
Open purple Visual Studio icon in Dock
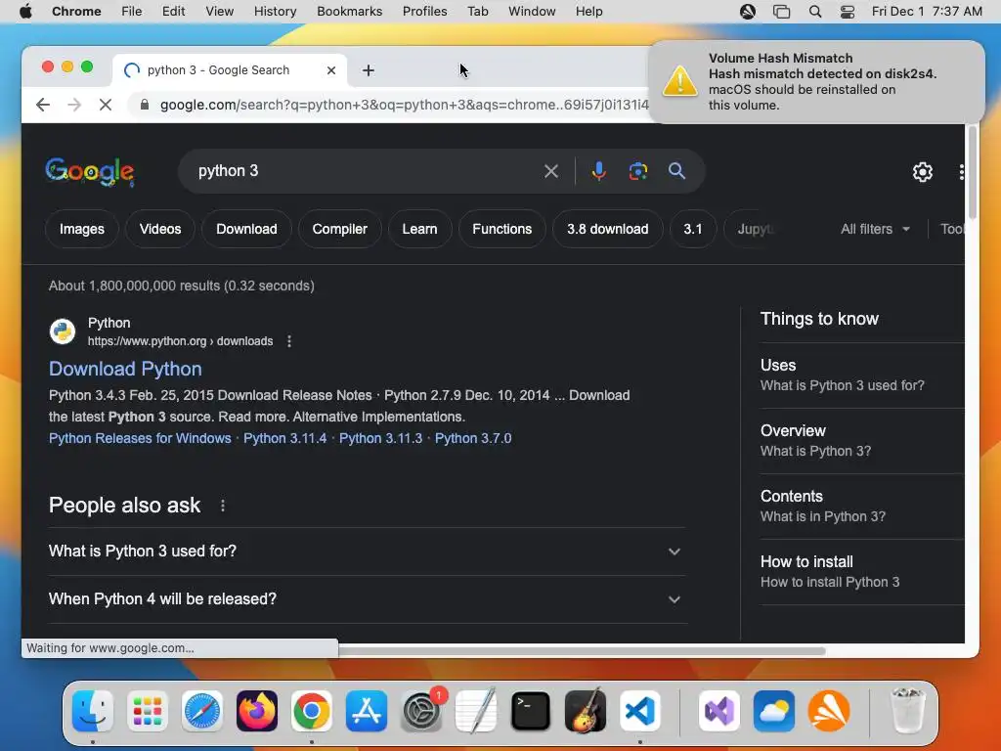pos(719,711)
